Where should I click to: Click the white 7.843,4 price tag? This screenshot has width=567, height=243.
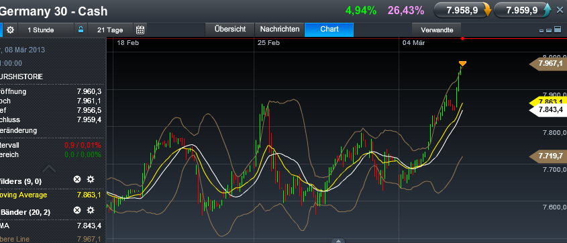(x=548, y=110)
